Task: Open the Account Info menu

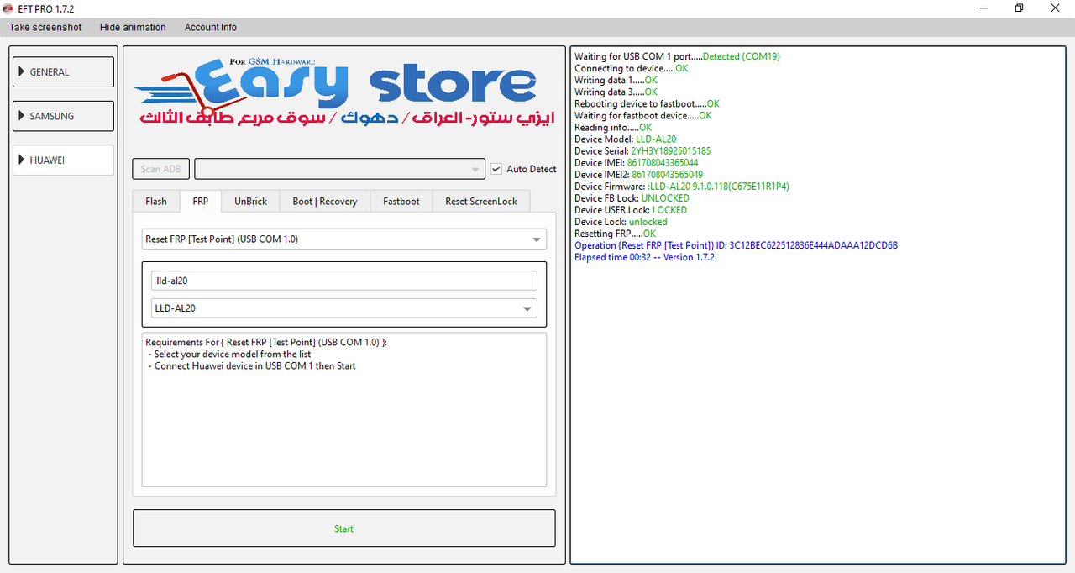Action: [x=211, y=27]
